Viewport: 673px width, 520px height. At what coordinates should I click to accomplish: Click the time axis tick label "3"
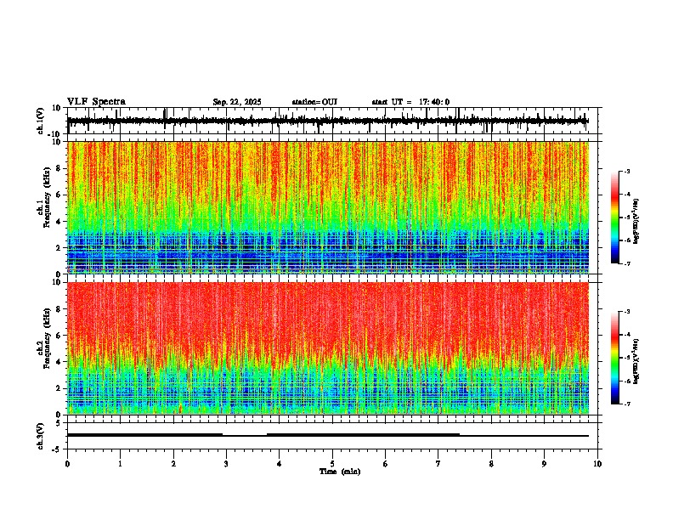226,464
